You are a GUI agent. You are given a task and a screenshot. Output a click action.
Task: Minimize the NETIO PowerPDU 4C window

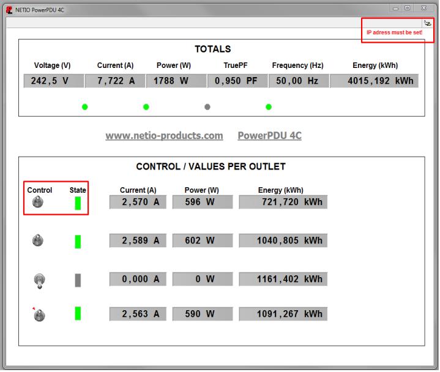pyautogui.click(x=396, y=9)
